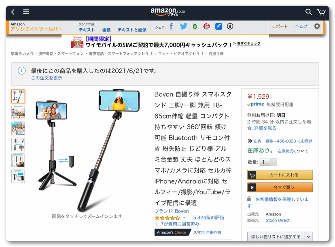Click the 今すぐ買う button

[280, 187]
